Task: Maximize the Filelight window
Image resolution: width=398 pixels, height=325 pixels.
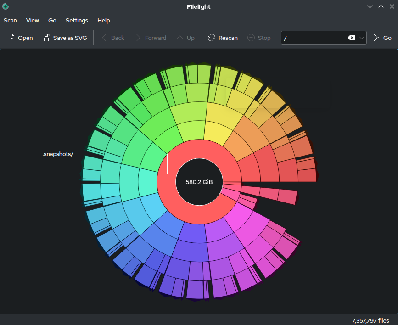Action: pyautogui.click(x=381, y=6)
